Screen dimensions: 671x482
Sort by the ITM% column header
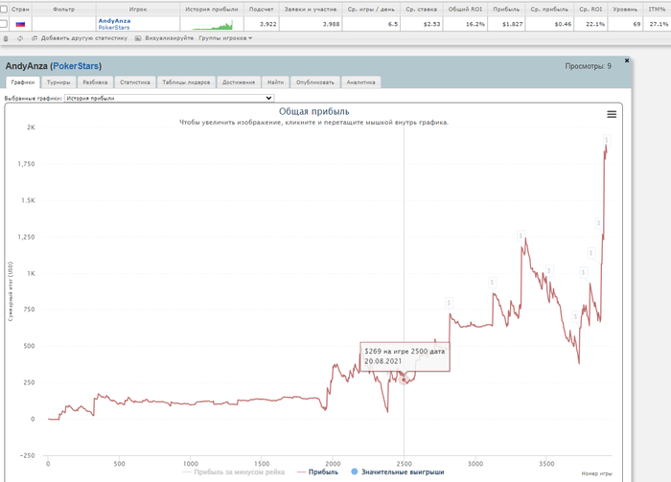click(x=657, y=9)
